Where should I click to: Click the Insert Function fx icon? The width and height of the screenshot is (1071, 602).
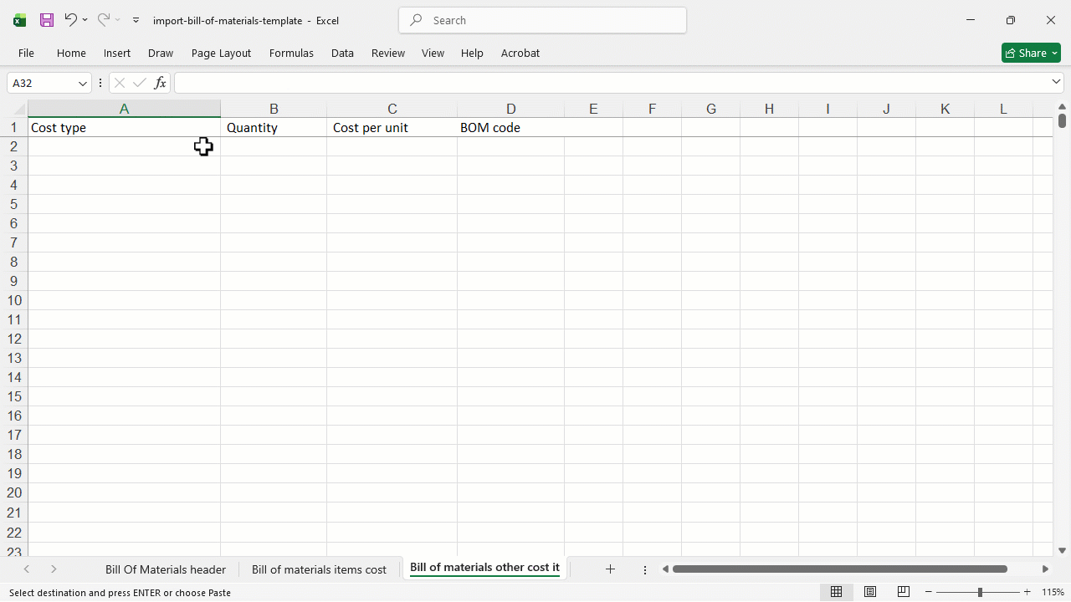tap(161, 83)
